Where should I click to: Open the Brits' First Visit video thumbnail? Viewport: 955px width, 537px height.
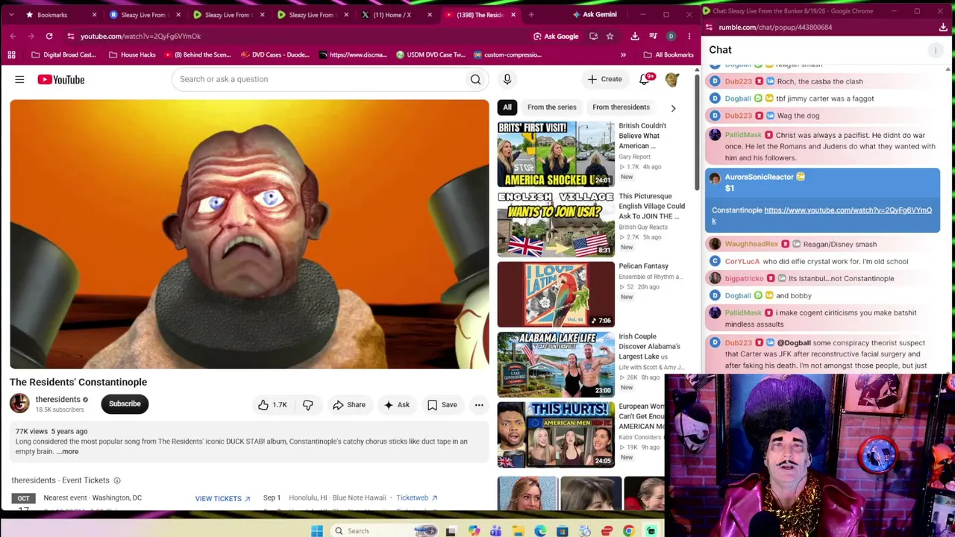[556, 154]
